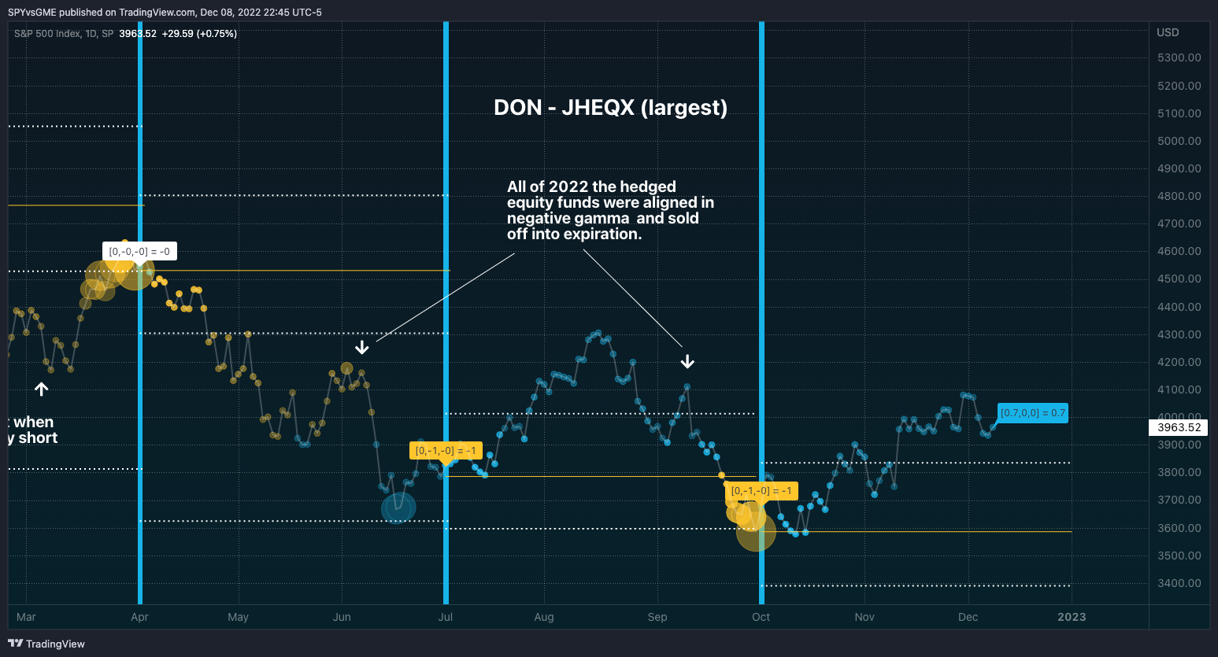Screen dimensions: 1218x657
Task: Click the white up arrow in March
Action: coord(42,389)
